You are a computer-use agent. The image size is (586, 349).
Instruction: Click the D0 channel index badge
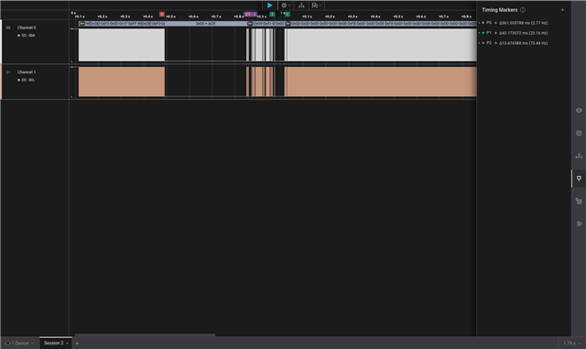pyautogui.click(x=8, y=27)
